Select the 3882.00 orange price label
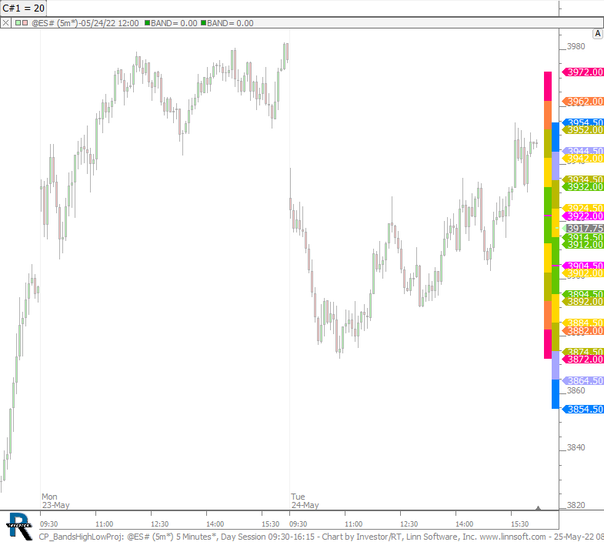 [583, 331]
